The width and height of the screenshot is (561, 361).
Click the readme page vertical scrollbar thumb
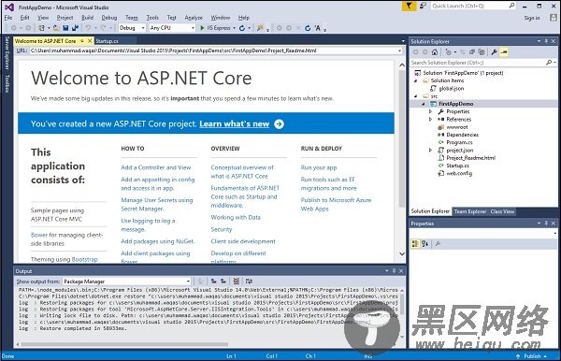click(402, 137)
